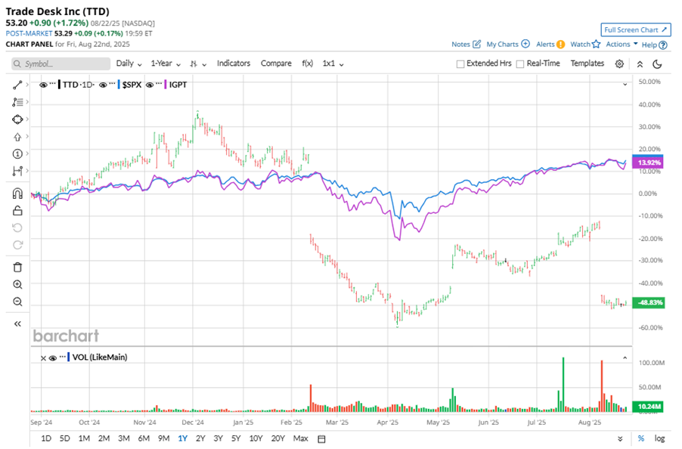This screenshot has height=449, width=682.
Task: Enable the Real-Time checkbox
Action: click(519, 64)
